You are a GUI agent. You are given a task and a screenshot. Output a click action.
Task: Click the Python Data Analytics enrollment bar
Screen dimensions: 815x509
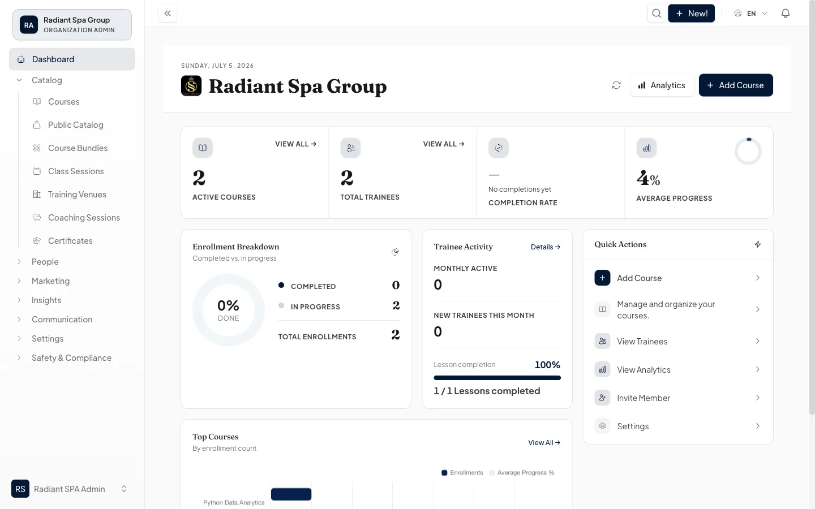tap(291, 494)
